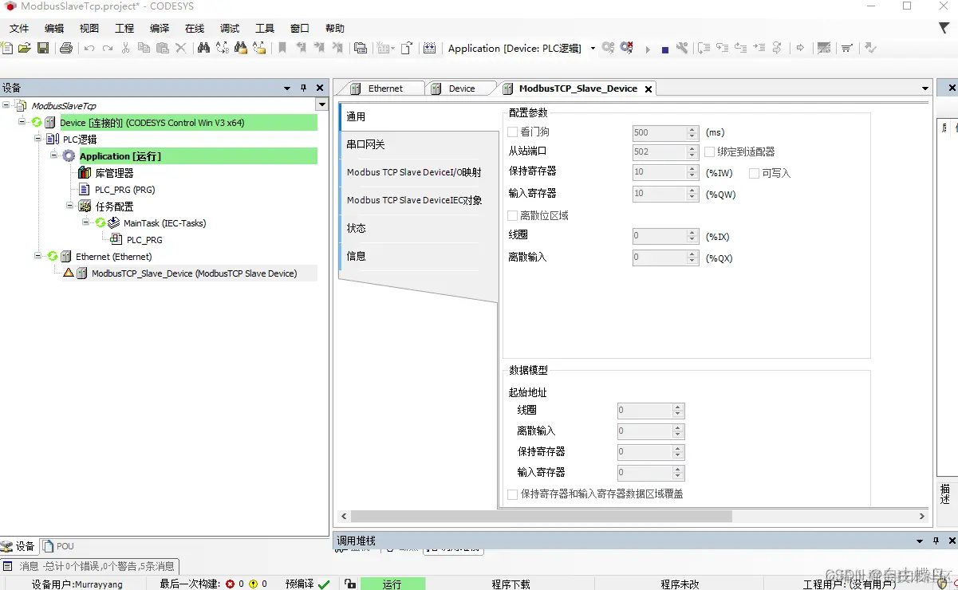Collapse the Device [连接的] tree node

coord(22,122)
